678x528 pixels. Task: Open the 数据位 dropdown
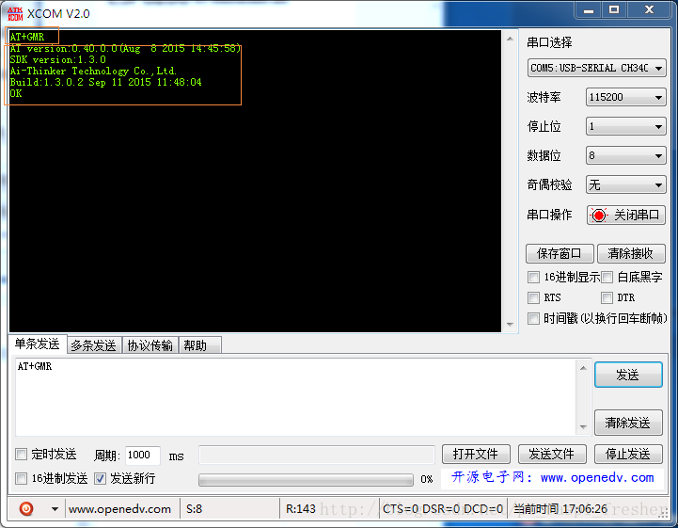point(625,155)
